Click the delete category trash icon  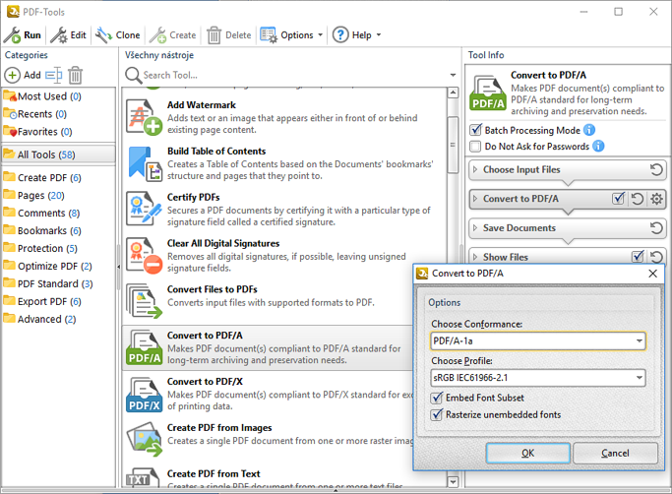[x=75, y=75]
